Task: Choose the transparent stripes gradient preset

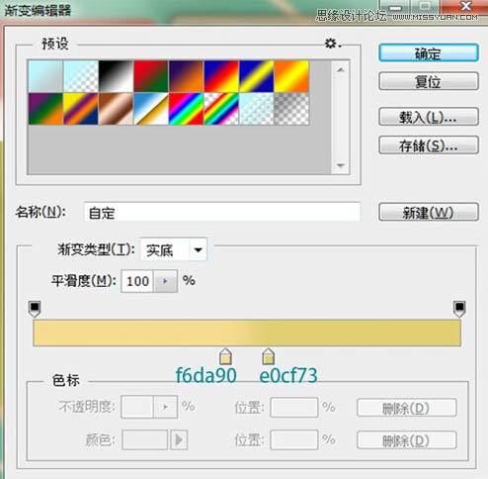Action: coord(257,109)
